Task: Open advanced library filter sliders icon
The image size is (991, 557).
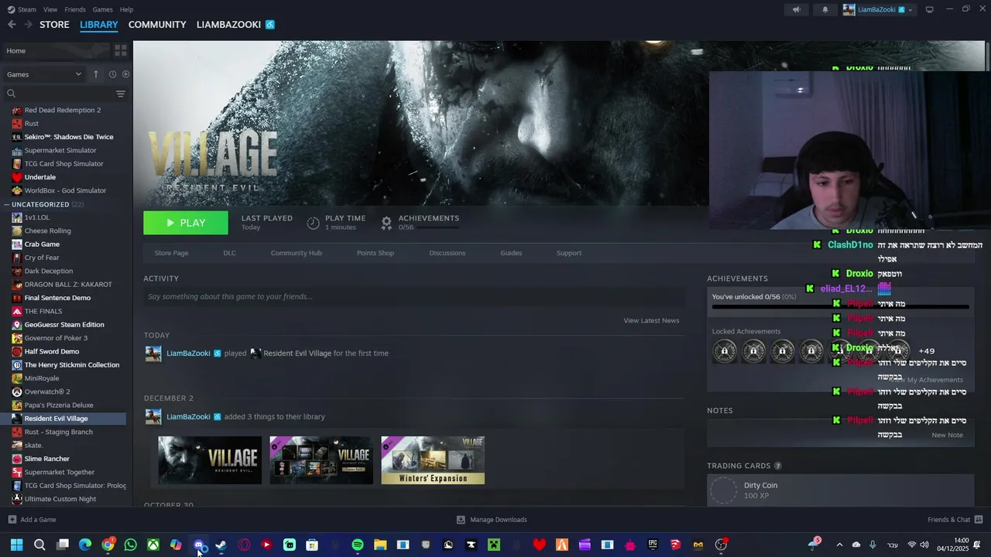Action: pos(121,94)
